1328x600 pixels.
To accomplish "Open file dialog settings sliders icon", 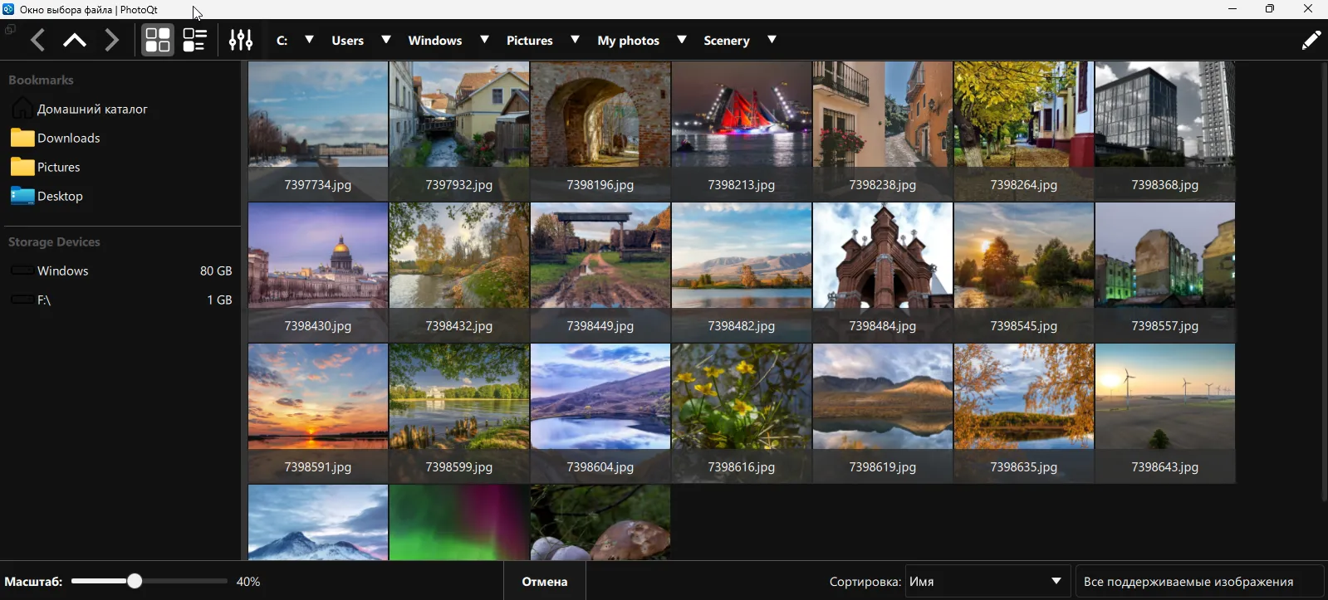I will 241,40.
